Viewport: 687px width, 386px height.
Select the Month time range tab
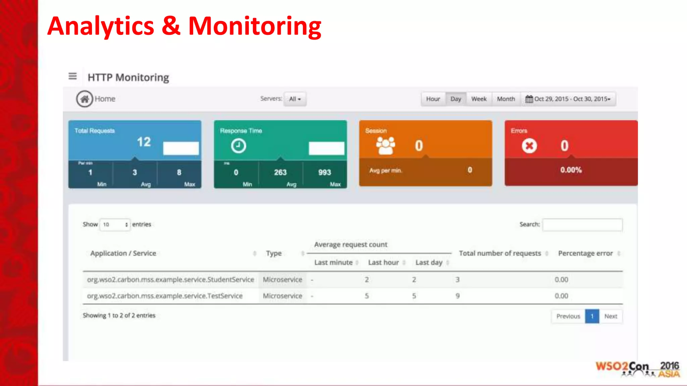pos(506,99)
